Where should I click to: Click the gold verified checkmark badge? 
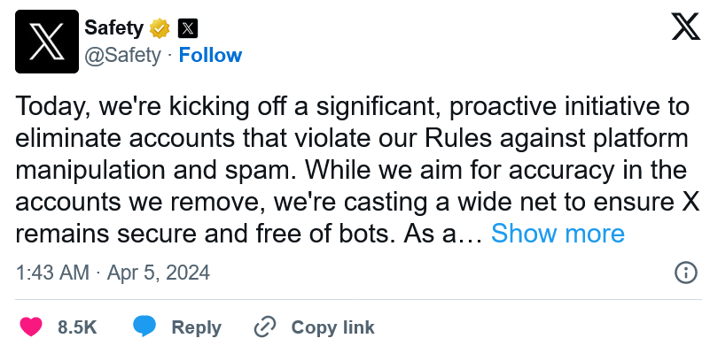pyautogui.click(x=160, y=29)
